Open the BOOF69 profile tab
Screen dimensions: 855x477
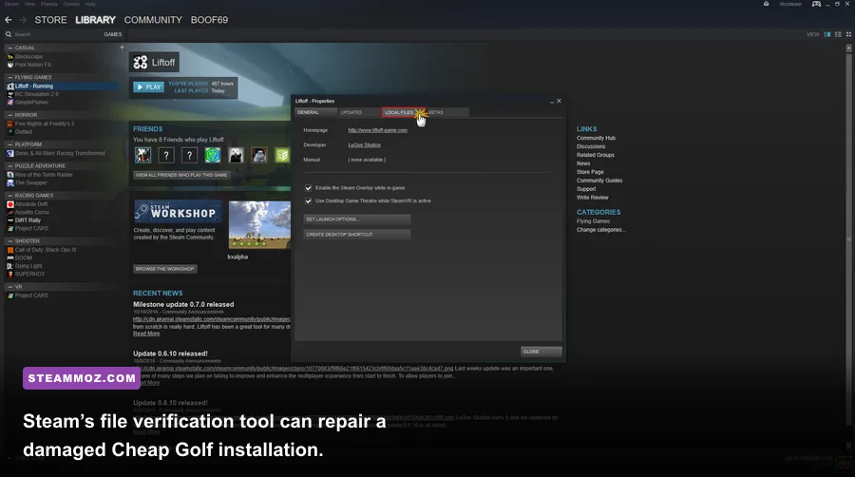click(209, 20)
